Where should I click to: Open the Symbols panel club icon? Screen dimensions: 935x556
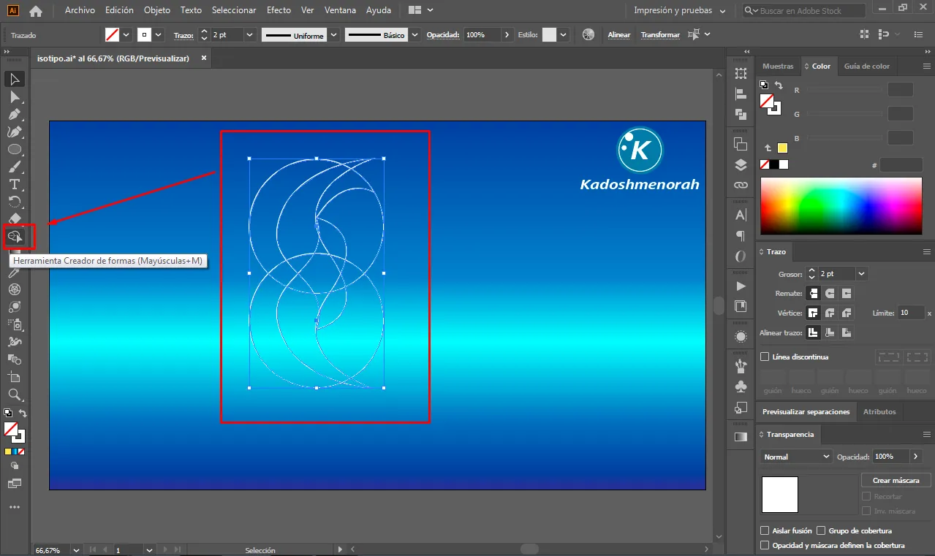(741, 386)
